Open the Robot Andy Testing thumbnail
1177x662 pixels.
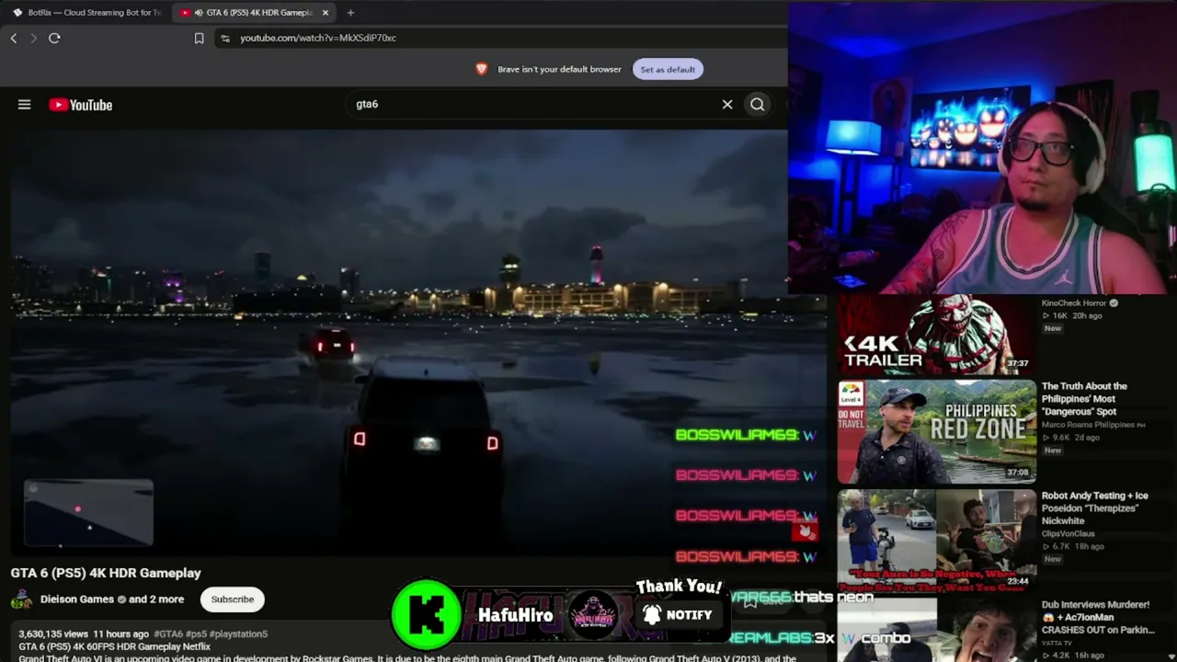pos(936,539)
